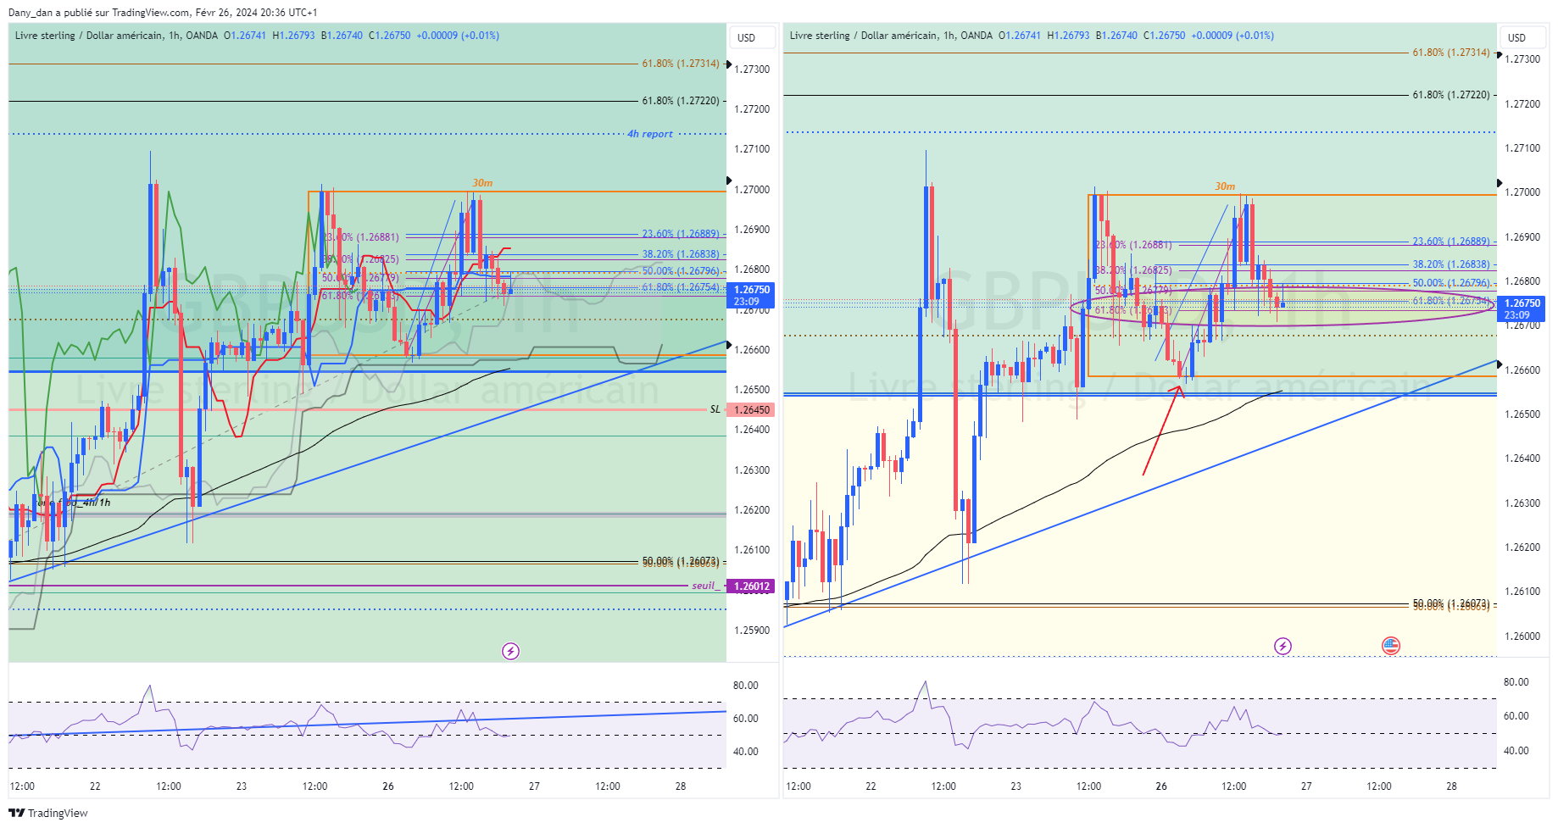The height and width of the screenshot is (828, 1558).
Task: Click the "1.27100" price axis tick on right chart
Action: pos(1522,148)
